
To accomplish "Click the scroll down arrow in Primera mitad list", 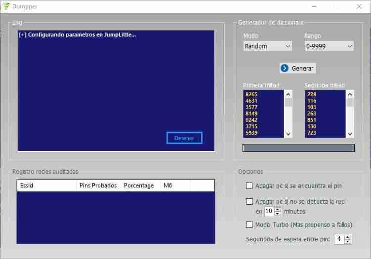I will tap(288, 134).
